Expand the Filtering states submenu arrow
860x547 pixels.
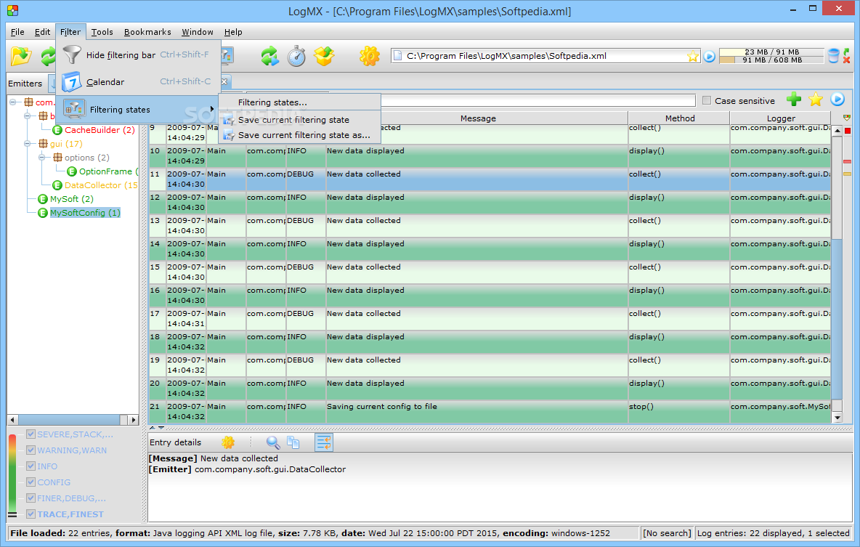tap(211, 109)
